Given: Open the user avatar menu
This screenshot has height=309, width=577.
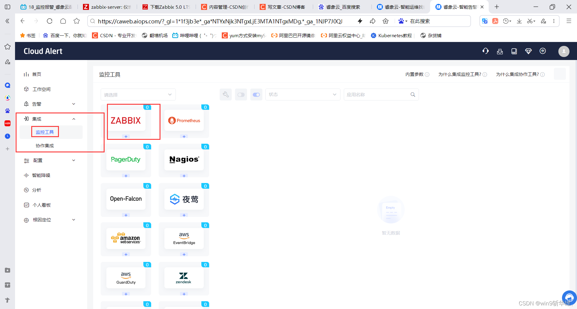Looking at the screenshot, I should (x=564, y=51).
